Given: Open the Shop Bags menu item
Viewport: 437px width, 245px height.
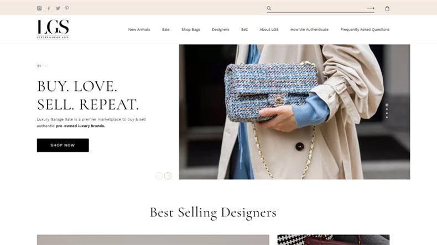Looking at the screenshot, I should click(x=191, y=29).
